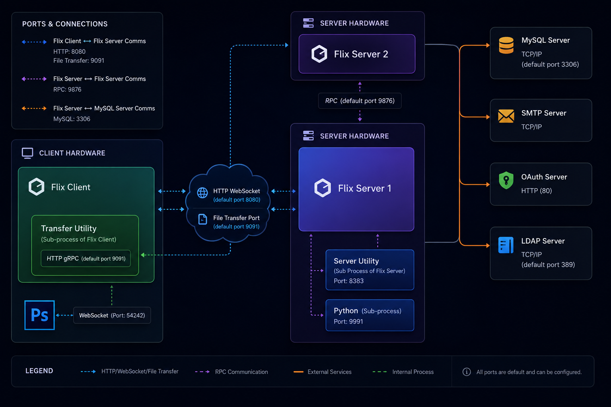
Task: Click the Flix Server 1 hexagon logo
Action: point(323,188)
